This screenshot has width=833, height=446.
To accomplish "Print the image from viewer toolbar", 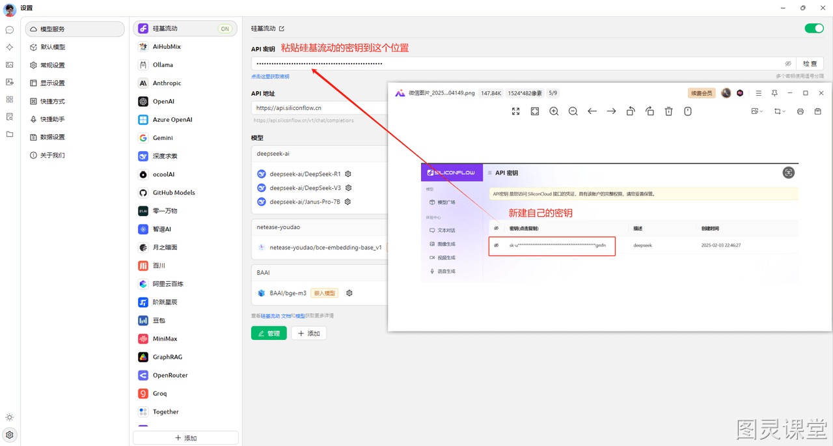I will coord(800,111).
